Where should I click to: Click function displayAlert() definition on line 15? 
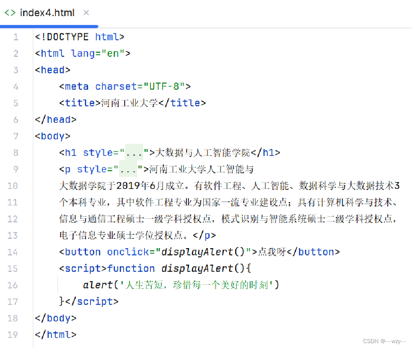(179, 269)
